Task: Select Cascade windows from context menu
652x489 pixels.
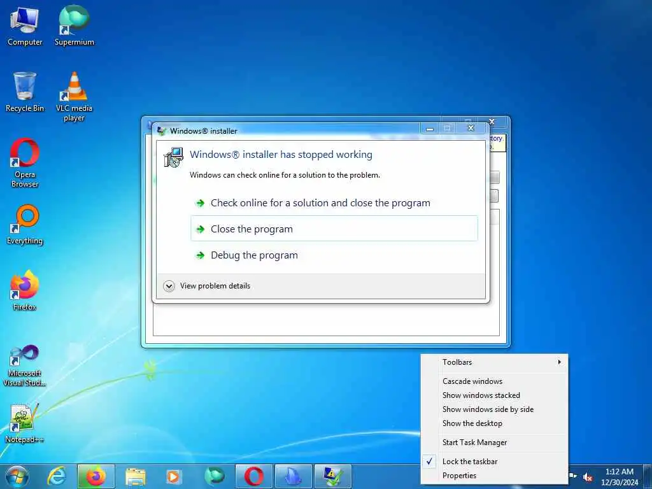Action: (494, 381)
